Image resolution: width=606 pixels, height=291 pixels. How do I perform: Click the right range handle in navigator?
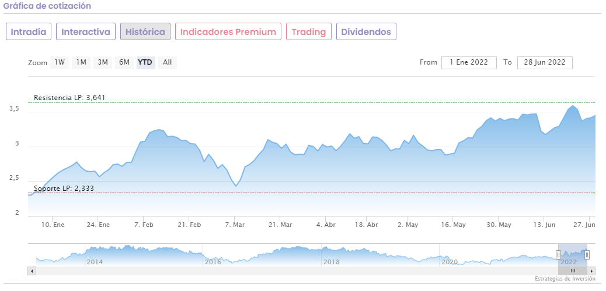[587, 254]
